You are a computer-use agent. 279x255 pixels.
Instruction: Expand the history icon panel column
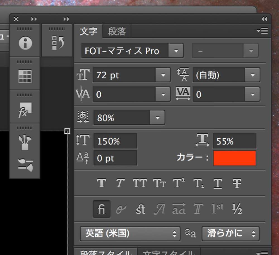tap(66, 19)
